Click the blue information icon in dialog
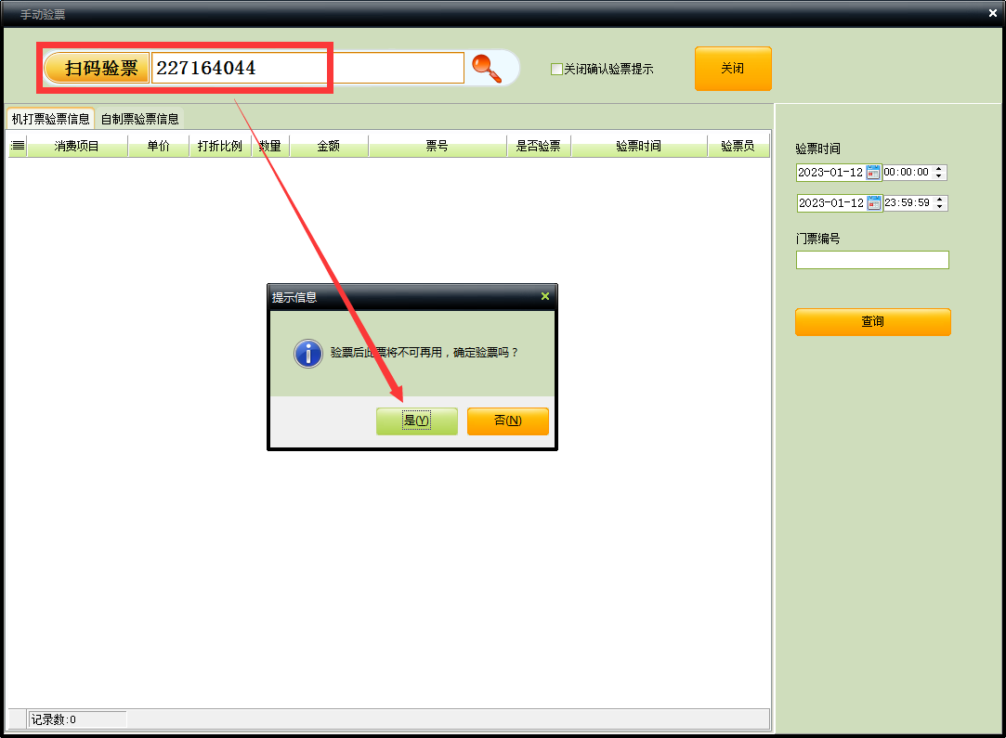This screenshot has height=738, width=1006. [x=307, y=353]
